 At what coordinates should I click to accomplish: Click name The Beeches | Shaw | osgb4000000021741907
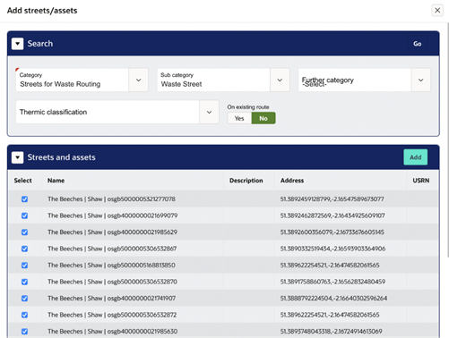point(112,299)
